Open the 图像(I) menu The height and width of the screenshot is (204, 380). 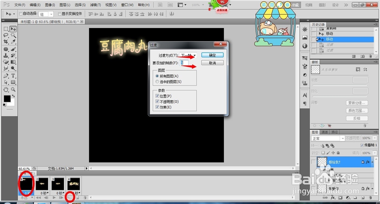tap(50, 5)
